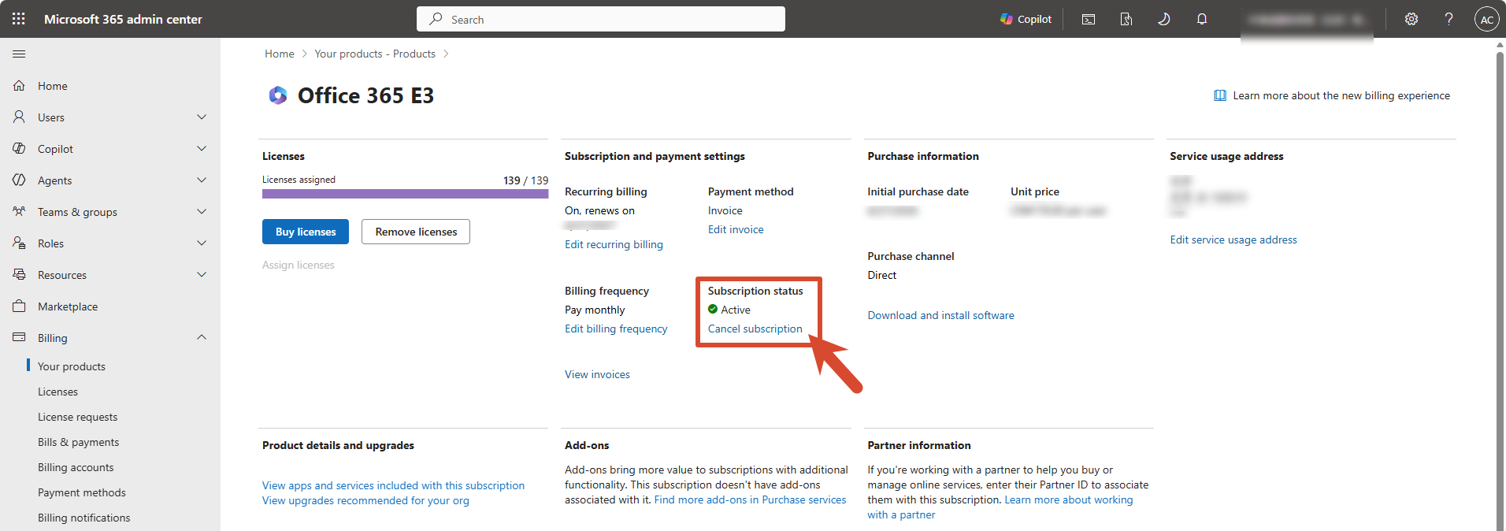Expand the Users menu chevron
Image resolution: width=1506 pixels, height=531 pixels.
click(202, 117)
